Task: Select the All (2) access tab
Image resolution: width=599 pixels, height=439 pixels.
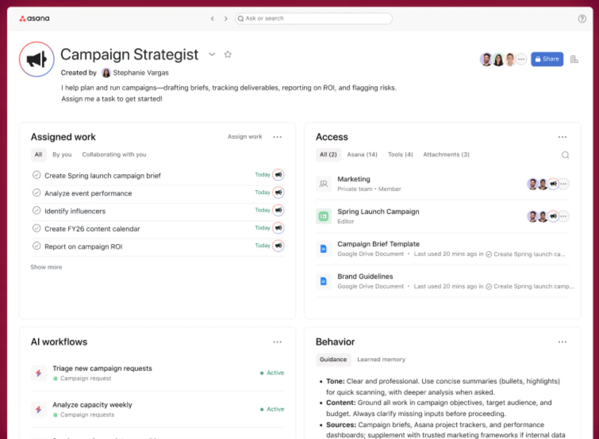Action: click(x=328, y=155)
